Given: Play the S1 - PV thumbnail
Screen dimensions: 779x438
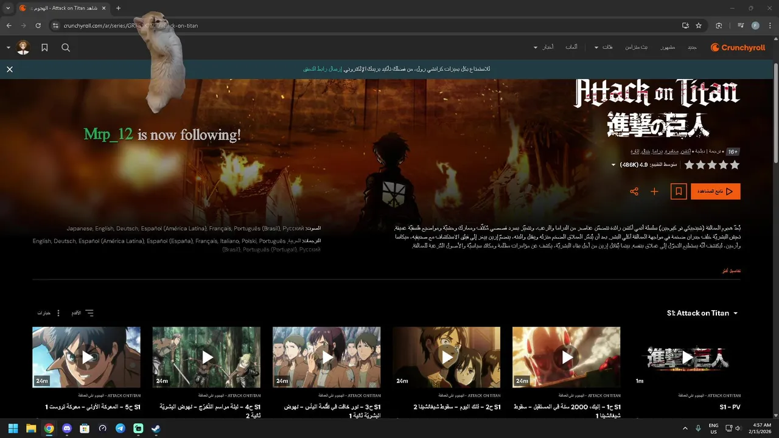Looking at the screenshot, I should pos(686,357).
